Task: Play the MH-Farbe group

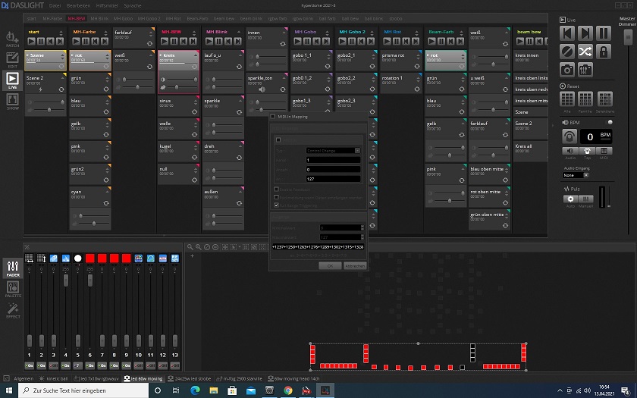Action: tap(76, 41)
